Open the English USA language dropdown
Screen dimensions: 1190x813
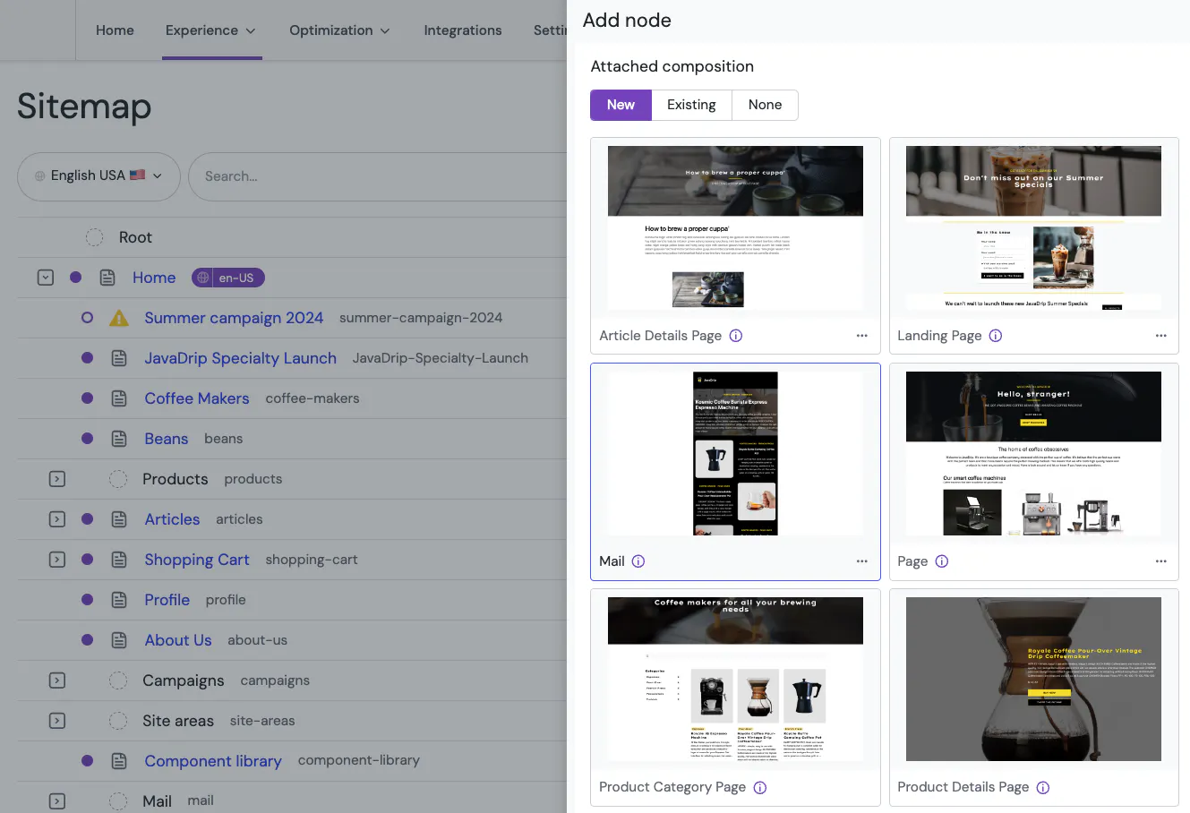point(98,176)
